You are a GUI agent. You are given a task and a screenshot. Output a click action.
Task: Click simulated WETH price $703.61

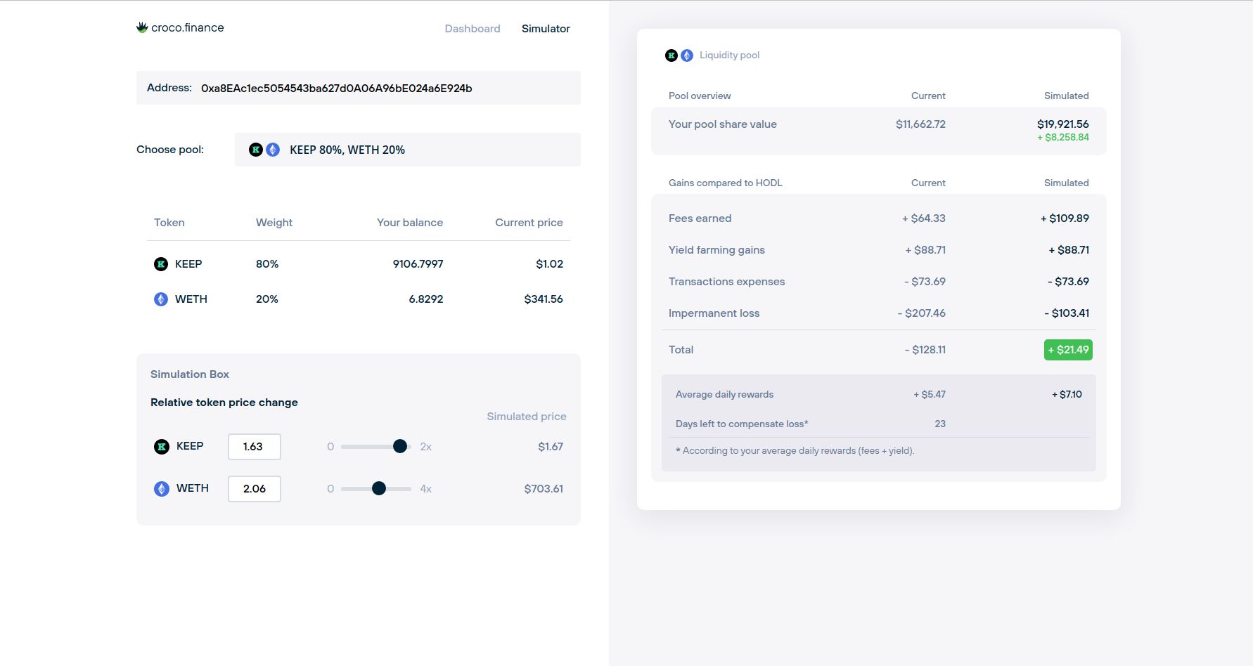(544, 489)
